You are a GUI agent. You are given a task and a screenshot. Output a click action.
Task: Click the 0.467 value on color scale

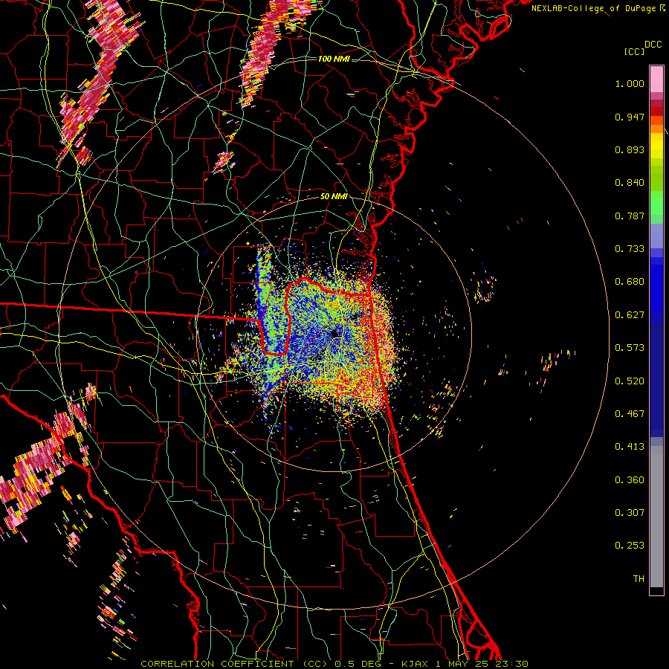(630, 414)
